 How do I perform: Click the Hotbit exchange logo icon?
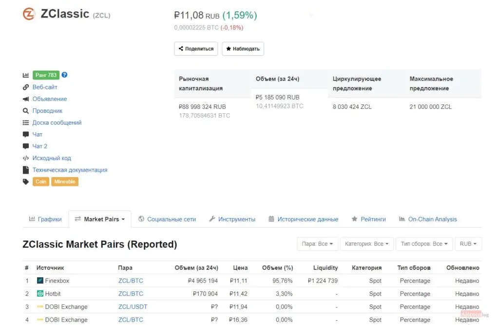pyautogui.click(x=40, y=293)
